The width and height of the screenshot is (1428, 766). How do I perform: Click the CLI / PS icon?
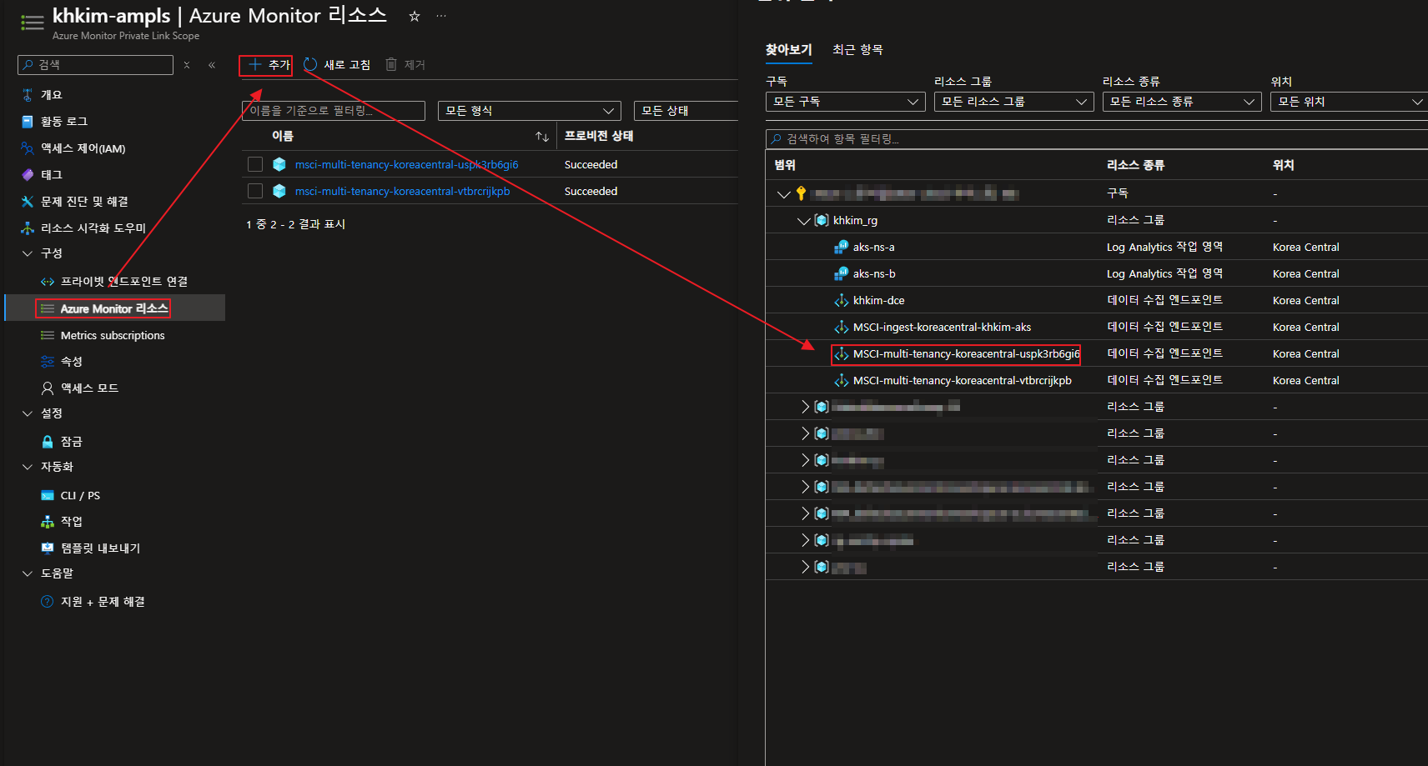[x=48, y=495]
